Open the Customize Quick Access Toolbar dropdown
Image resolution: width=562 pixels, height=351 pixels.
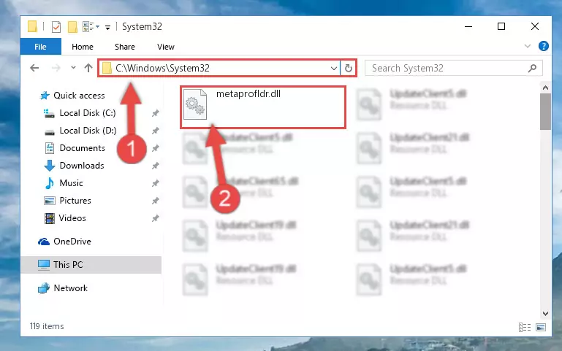(107, 28)
